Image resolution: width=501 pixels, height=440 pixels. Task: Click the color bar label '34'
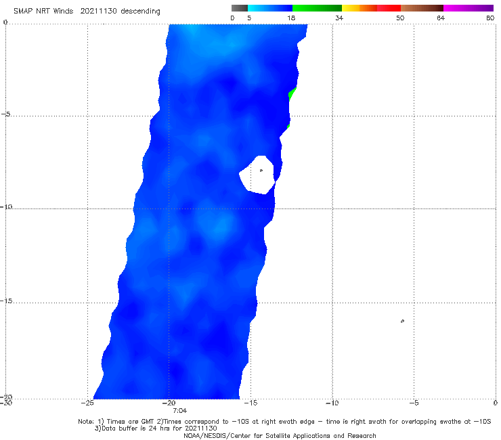[x=339, y=18]
